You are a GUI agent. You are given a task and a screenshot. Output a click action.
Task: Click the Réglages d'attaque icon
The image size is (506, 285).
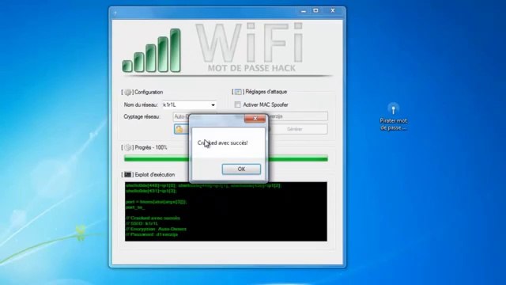(238, 92)
